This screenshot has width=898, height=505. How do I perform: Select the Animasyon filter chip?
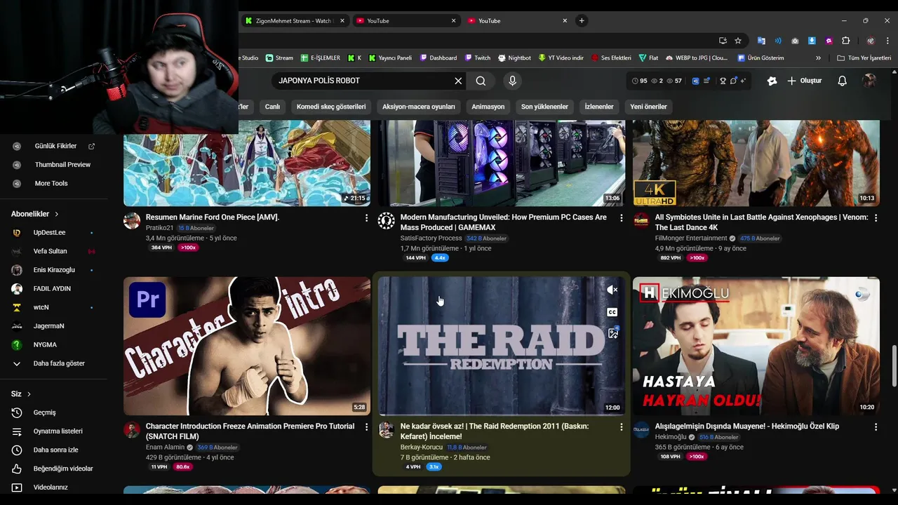pyautogui.click(x=488, y=107)
